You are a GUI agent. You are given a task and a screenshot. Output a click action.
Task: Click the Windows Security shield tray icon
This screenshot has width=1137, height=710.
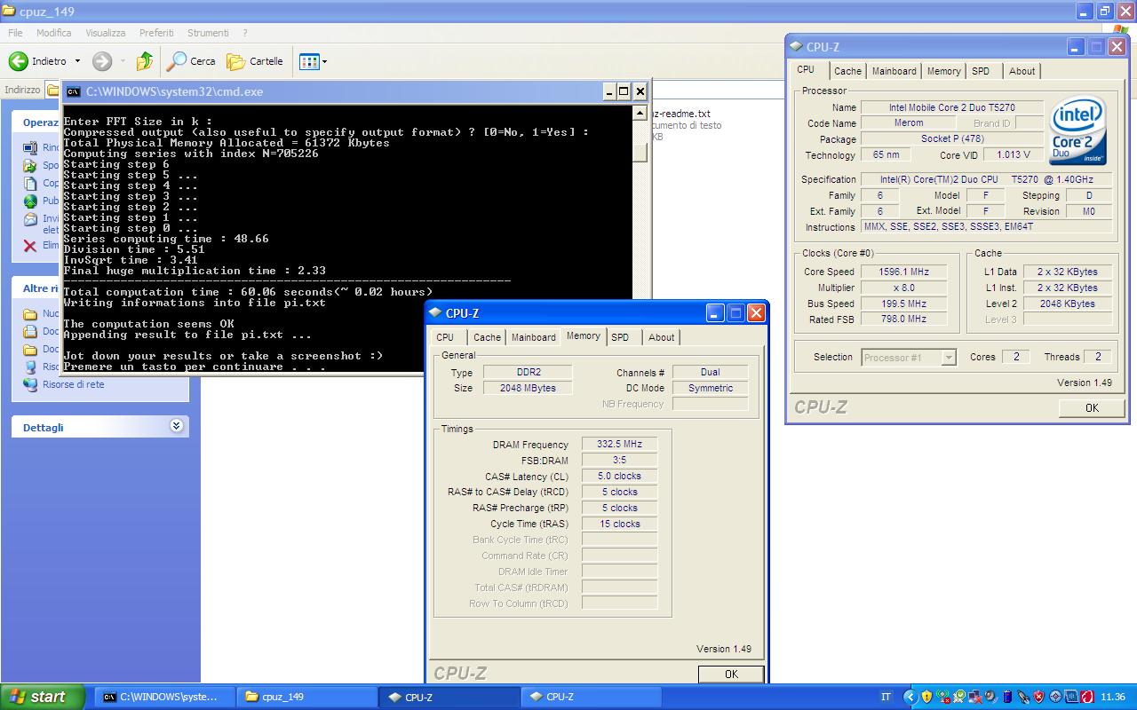[x=926, y=697]
